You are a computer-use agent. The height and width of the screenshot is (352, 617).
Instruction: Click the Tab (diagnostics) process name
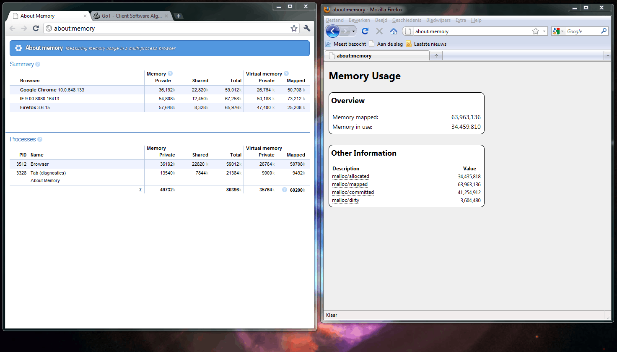(48, 173)
